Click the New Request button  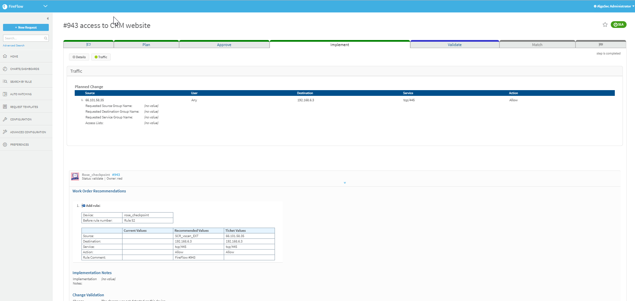(26, 28)
